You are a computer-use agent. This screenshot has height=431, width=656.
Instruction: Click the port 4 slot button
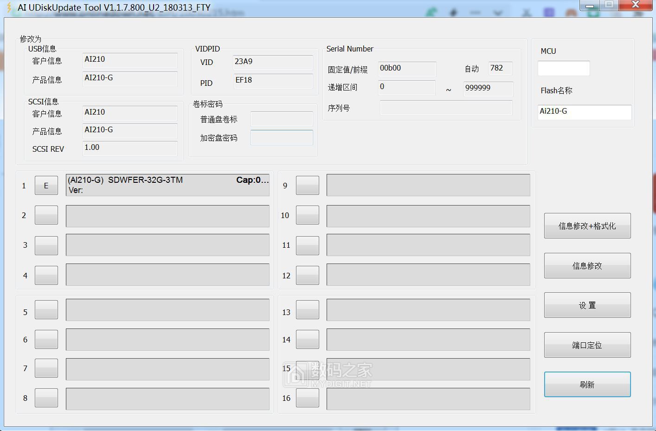tap(46, 275)
